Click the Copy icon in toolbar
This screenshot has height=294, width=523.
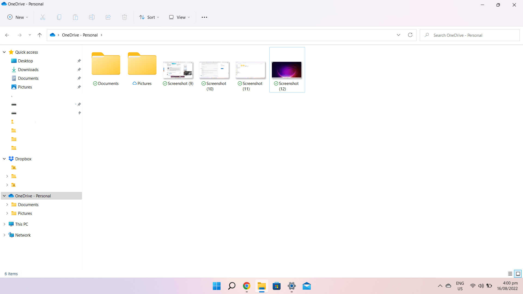pos(59,17)
